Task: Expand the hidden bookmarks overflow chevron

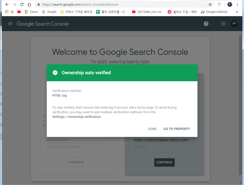Action: tap(237, 12)
